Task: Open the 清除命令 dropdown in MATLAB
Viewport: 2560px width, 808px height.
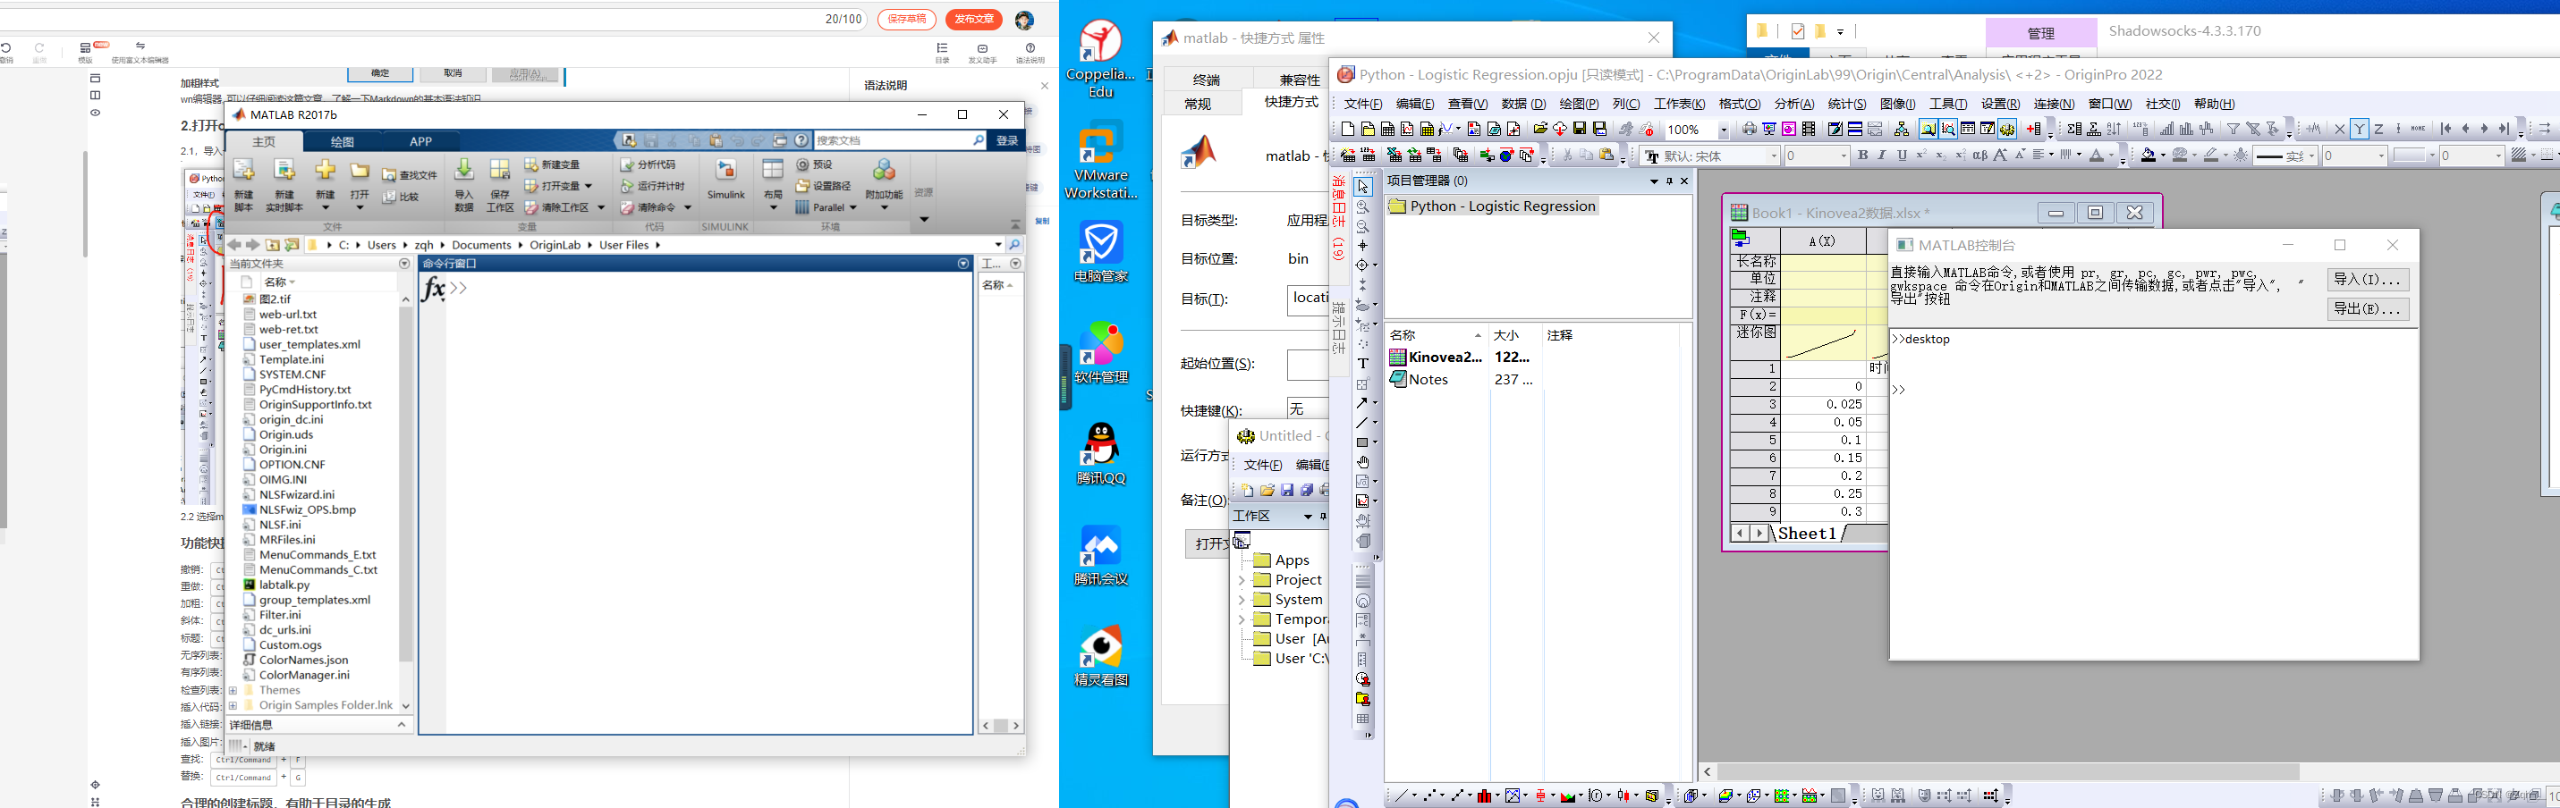Action: (x=686, y=207)
